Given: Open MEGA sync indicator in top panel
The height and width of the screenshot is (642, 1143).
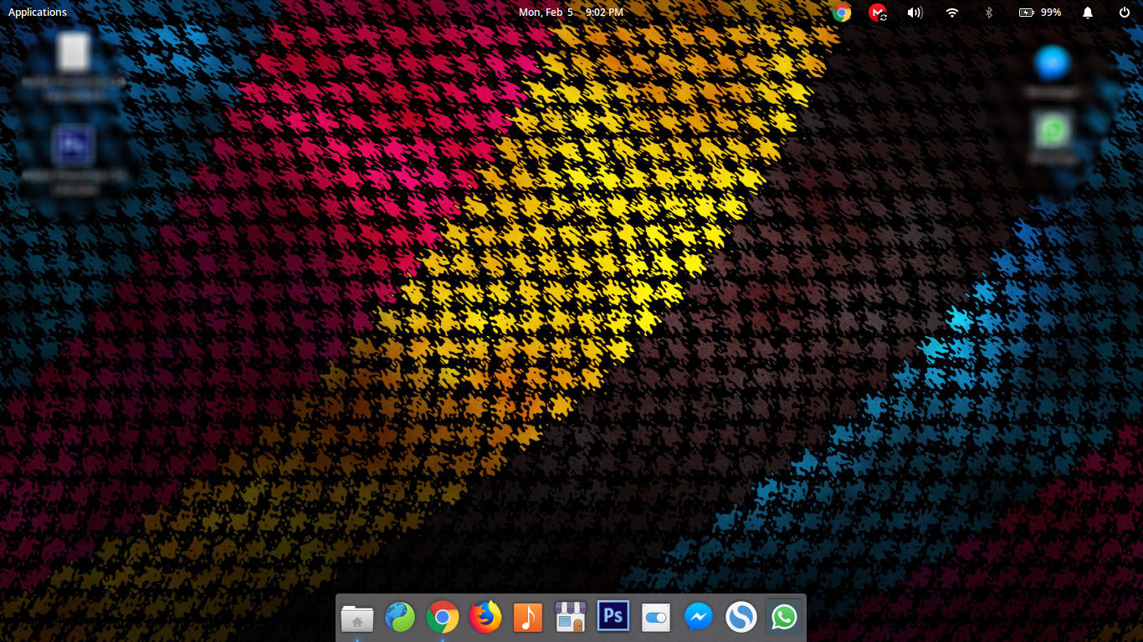Looking at the screenshot, I should pos(878,13).
